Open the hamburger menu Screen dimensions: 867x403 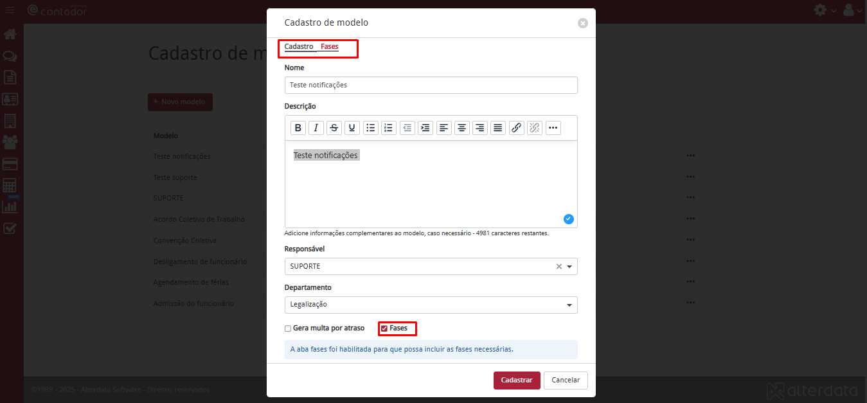(x=10, y=10)
